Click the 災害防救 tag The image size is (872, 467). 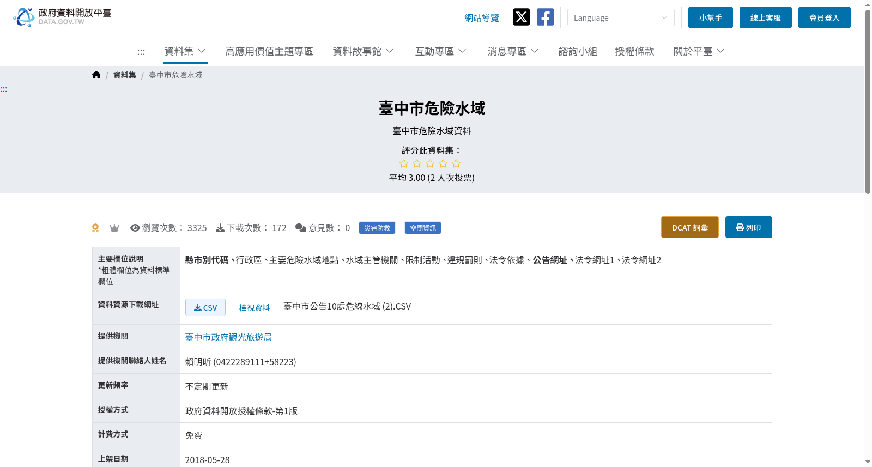click(x=377, y=228)
